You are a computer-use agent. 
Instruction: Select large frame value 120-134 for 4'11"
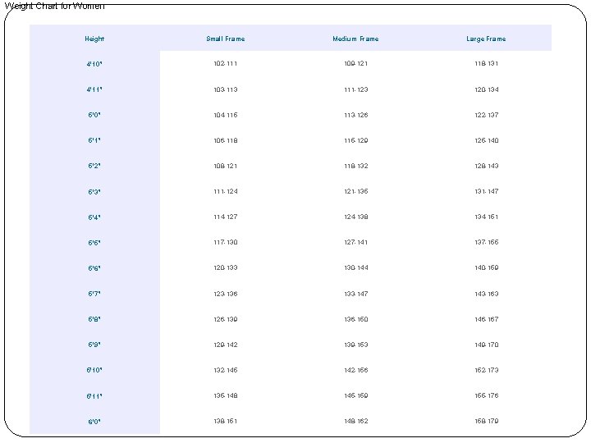pyautogui.click(x=486, y=89)
